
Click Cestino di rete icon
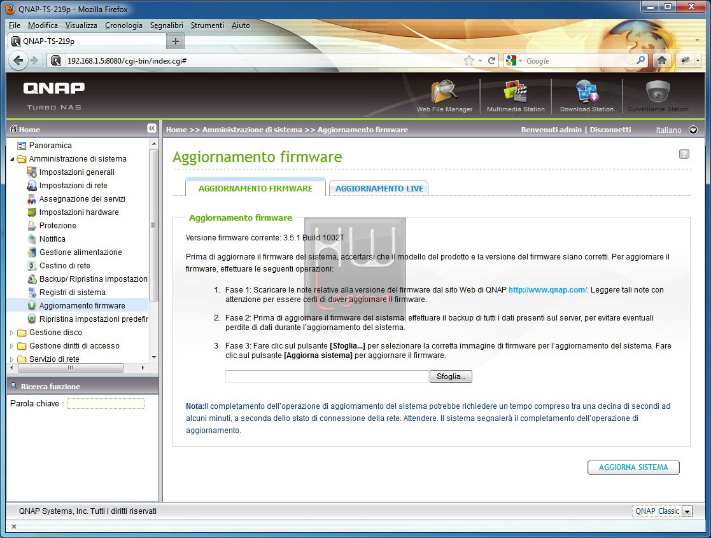[31, 265]
